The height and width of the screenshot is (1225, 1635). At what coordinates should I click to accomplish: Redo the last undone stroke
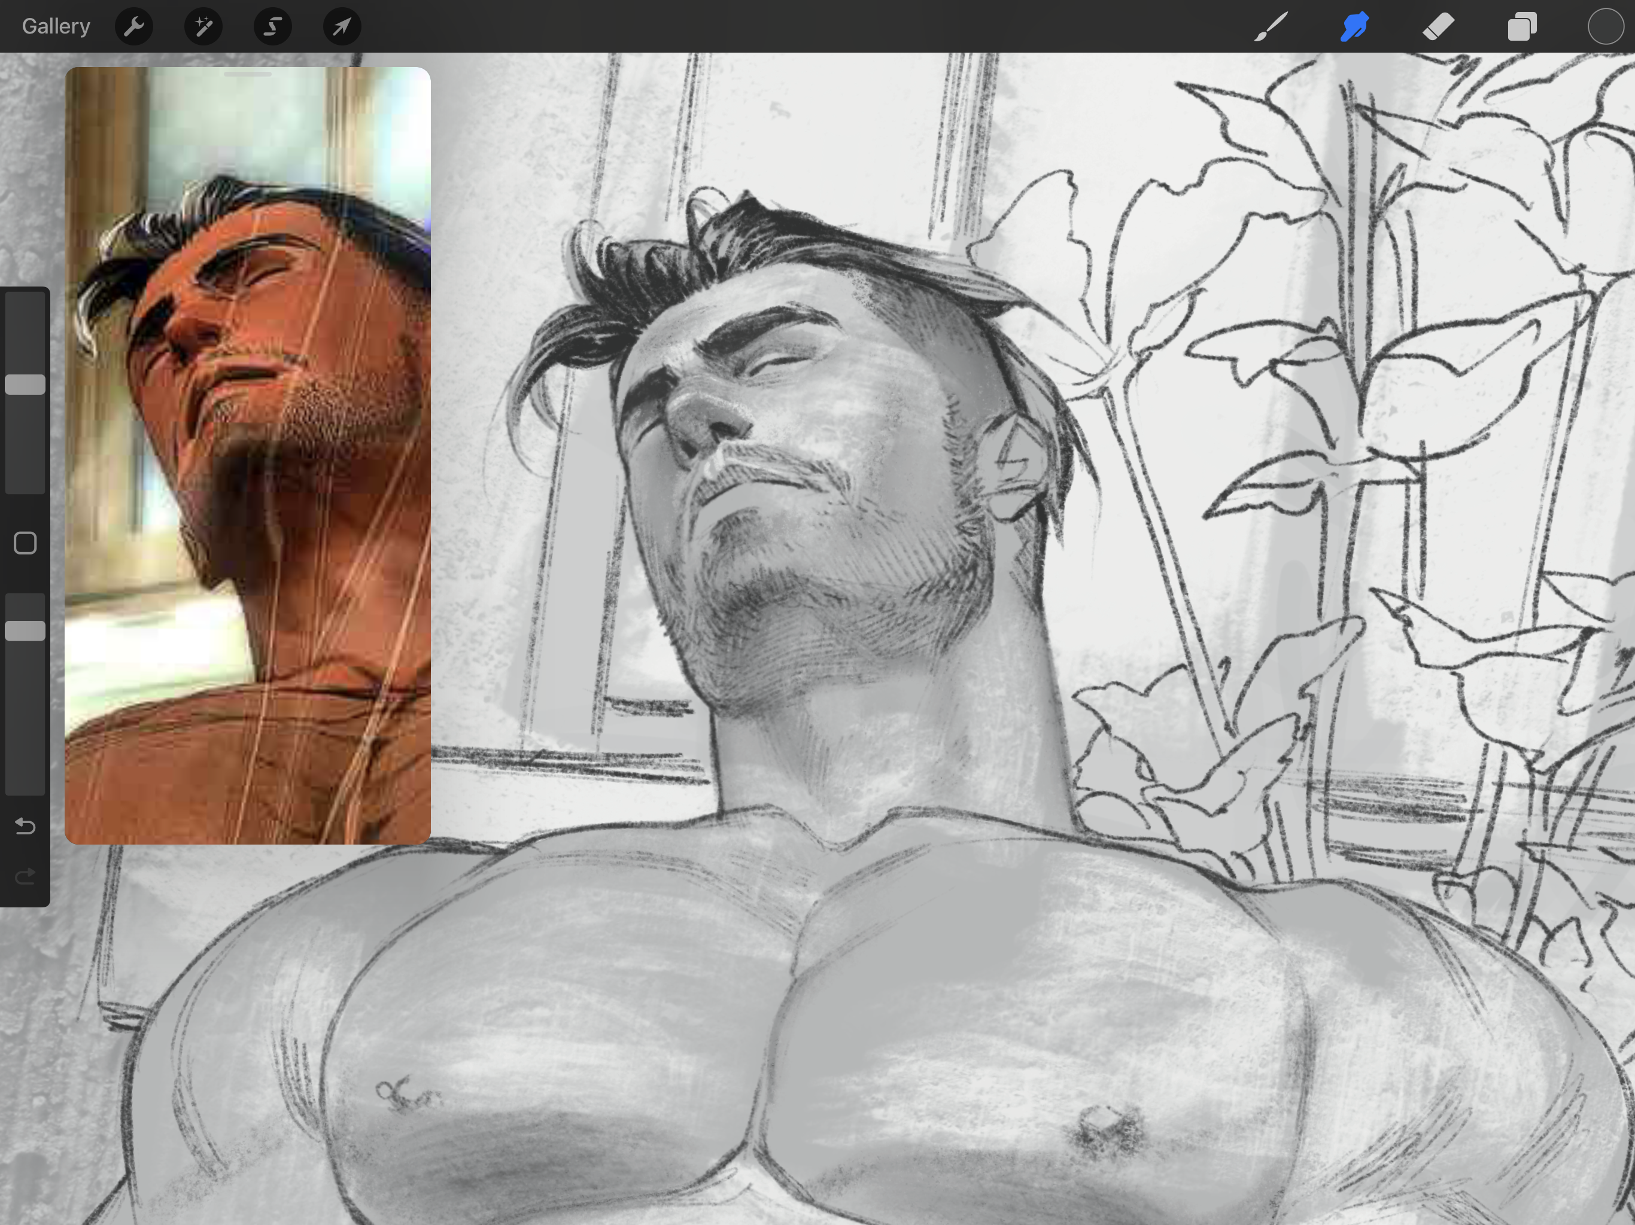click(x=25, y=876)
